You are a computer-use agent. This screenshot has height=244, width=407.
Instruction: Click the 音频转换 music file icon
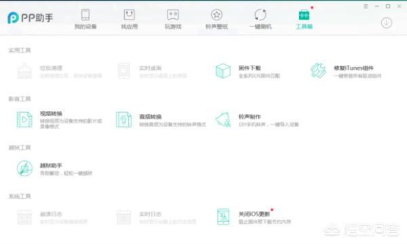tap(124, 120)
